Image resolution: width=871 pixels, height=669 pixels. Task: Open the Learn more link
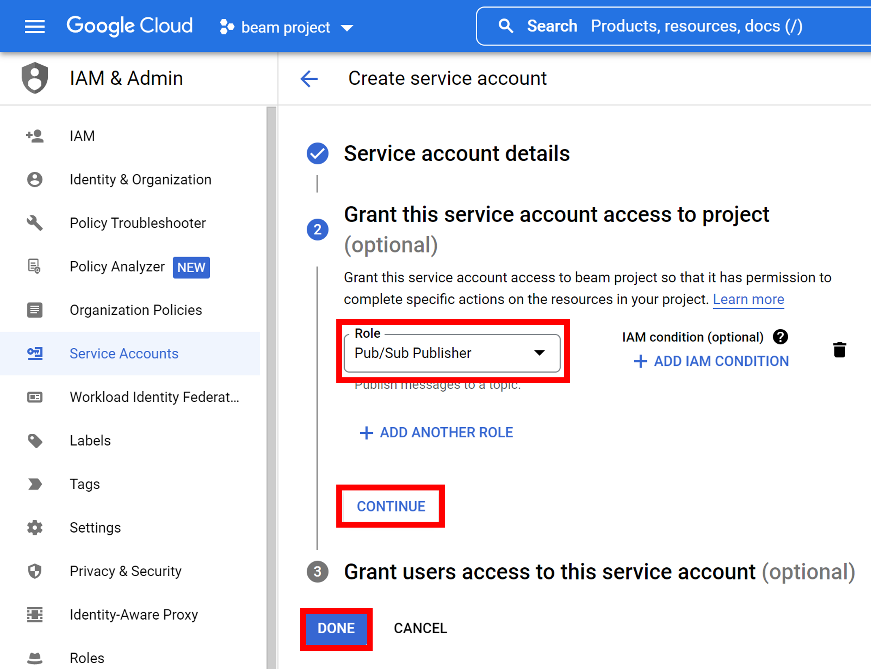(x=748, y=299)
